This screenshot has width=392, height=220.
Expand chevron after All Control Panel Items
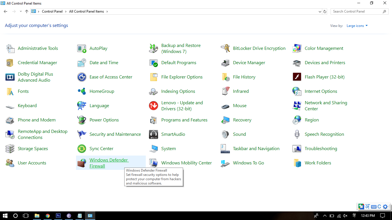click(107, 11)
